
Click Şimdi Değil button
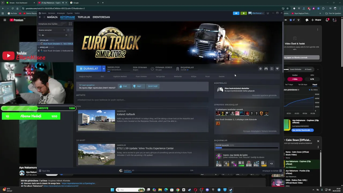(153, 86)
